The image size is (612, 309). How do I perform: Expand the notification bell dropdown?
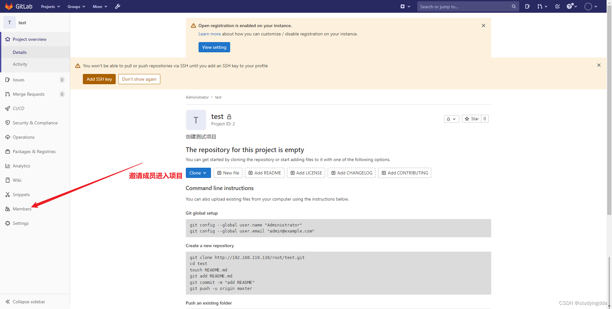click(x=451, y=119)
